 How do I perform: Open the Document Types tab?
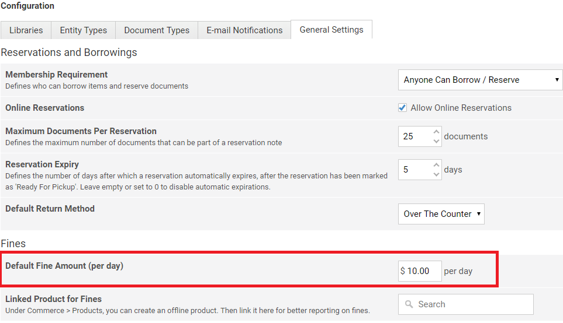157,30
